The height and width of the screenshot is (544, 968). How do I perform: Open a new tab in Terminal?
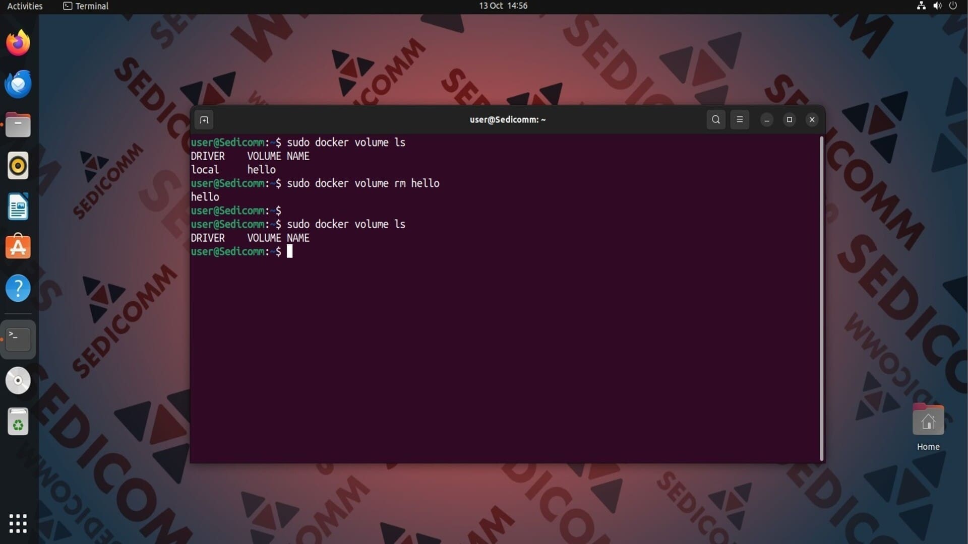pos(204,120)
